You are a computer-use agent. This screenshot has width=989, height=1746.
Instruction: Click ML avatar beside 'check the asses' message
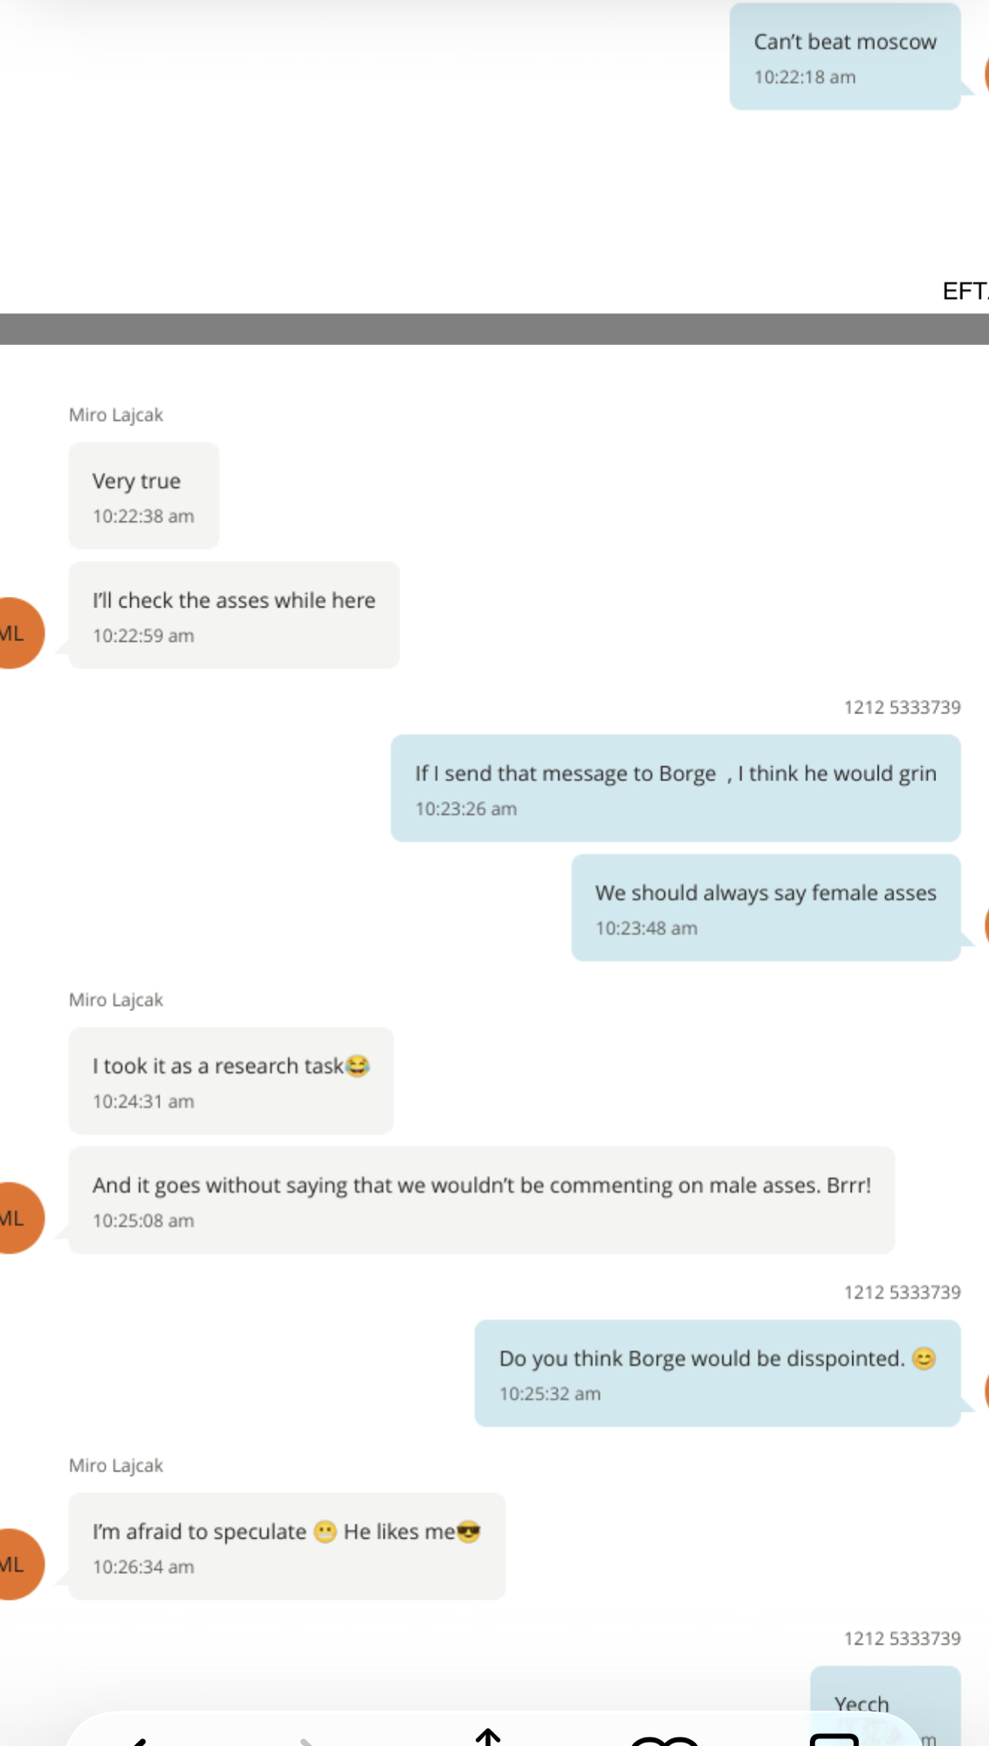coord(16,633)
